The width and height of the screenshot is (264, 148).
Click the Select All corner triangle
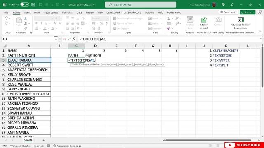coord(5,46)
